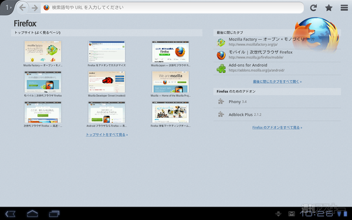Open the Mozilla Japan top site thumbnail
The image size is (352, 220).
pos(170,52)
